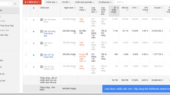Click paused status icon for The Golden Star
Screen dimensions: 170x95
[34, 67]
